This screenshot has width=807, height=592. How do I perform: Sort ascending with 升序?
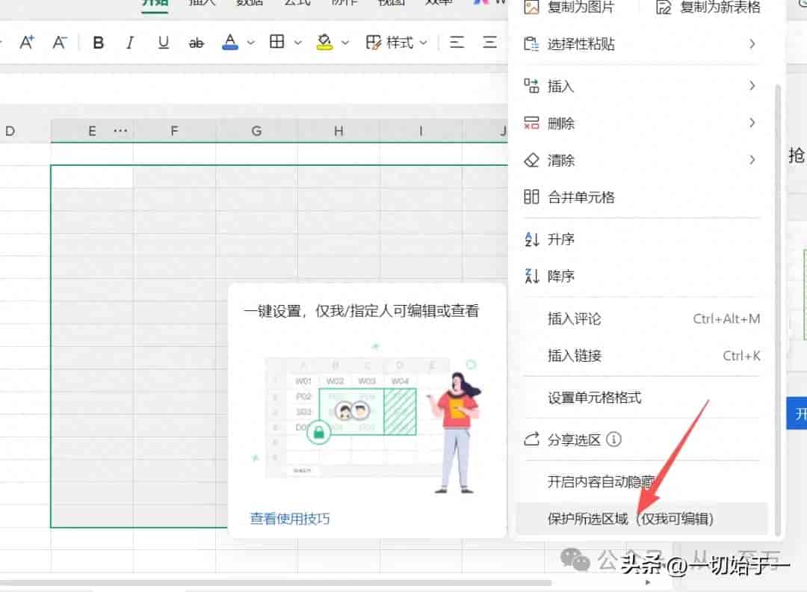click(x=640, y=239)
